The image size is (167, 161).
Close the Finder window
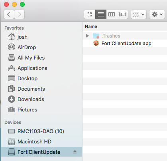(6, 4)
